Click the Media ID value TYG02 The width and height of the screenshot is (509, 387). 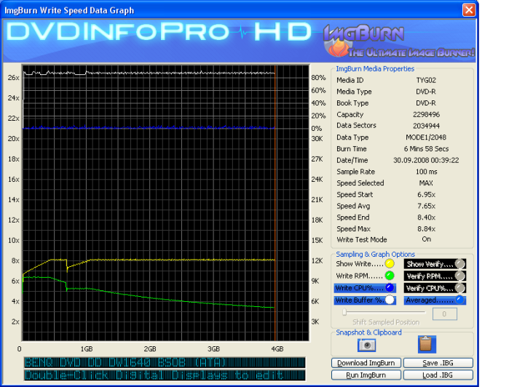tap(426, 80)
